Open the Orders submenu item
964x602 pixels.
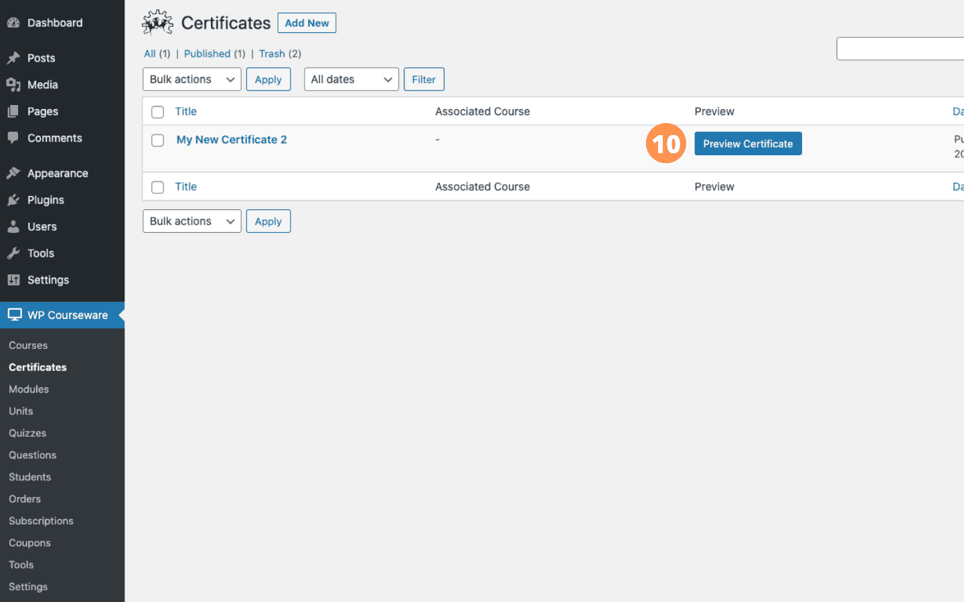point(25,499)
